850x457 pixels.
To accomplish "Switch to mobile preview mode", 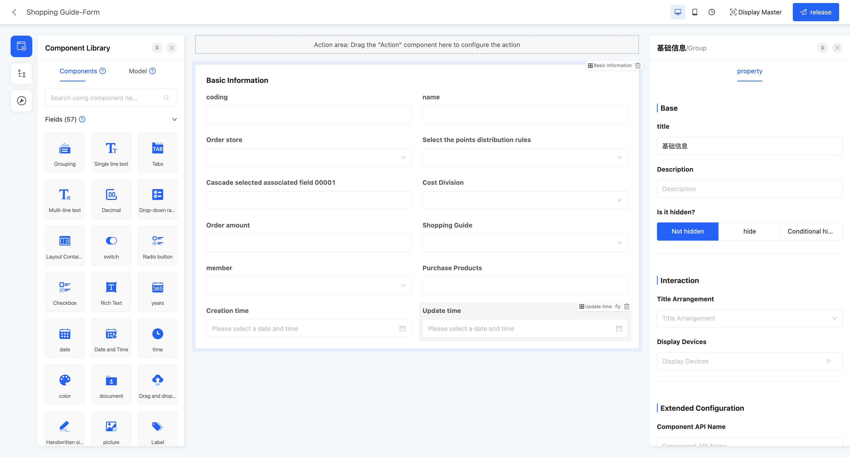I will point(695,12).
